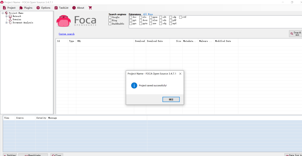Click the Domains hierarchy icon in tree
This screenshot has height=156, width=302.
(10, 19)
